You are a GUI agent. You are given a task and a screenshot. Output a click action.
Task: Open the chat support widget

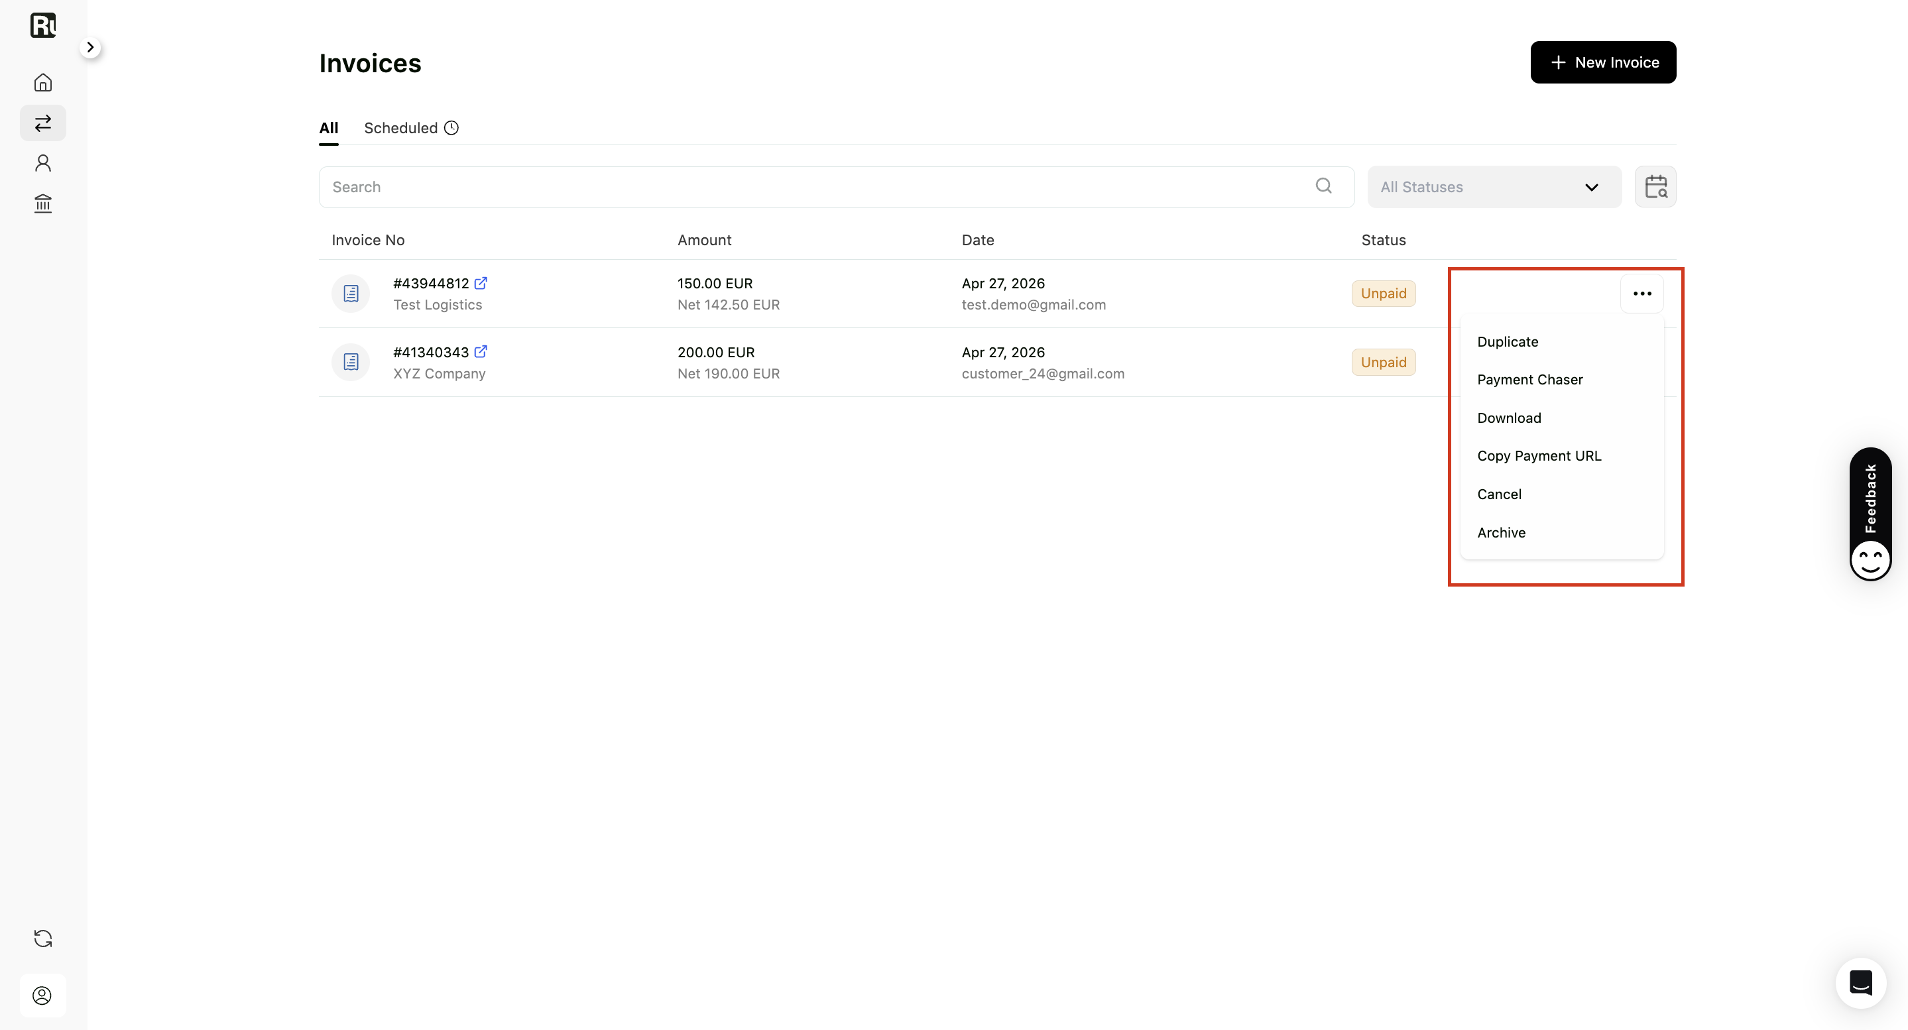[1860, 983]
